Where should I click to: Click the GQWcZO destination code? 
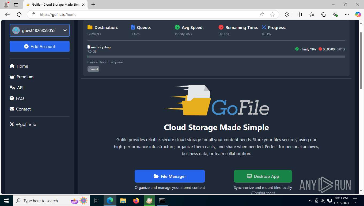[x=94, y=34]
